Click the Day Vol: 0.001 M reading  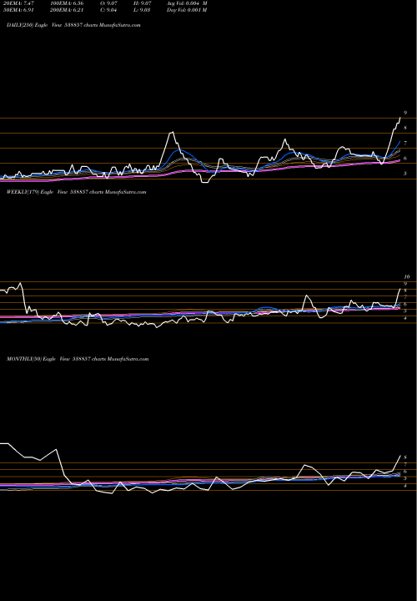pos(187,10)
